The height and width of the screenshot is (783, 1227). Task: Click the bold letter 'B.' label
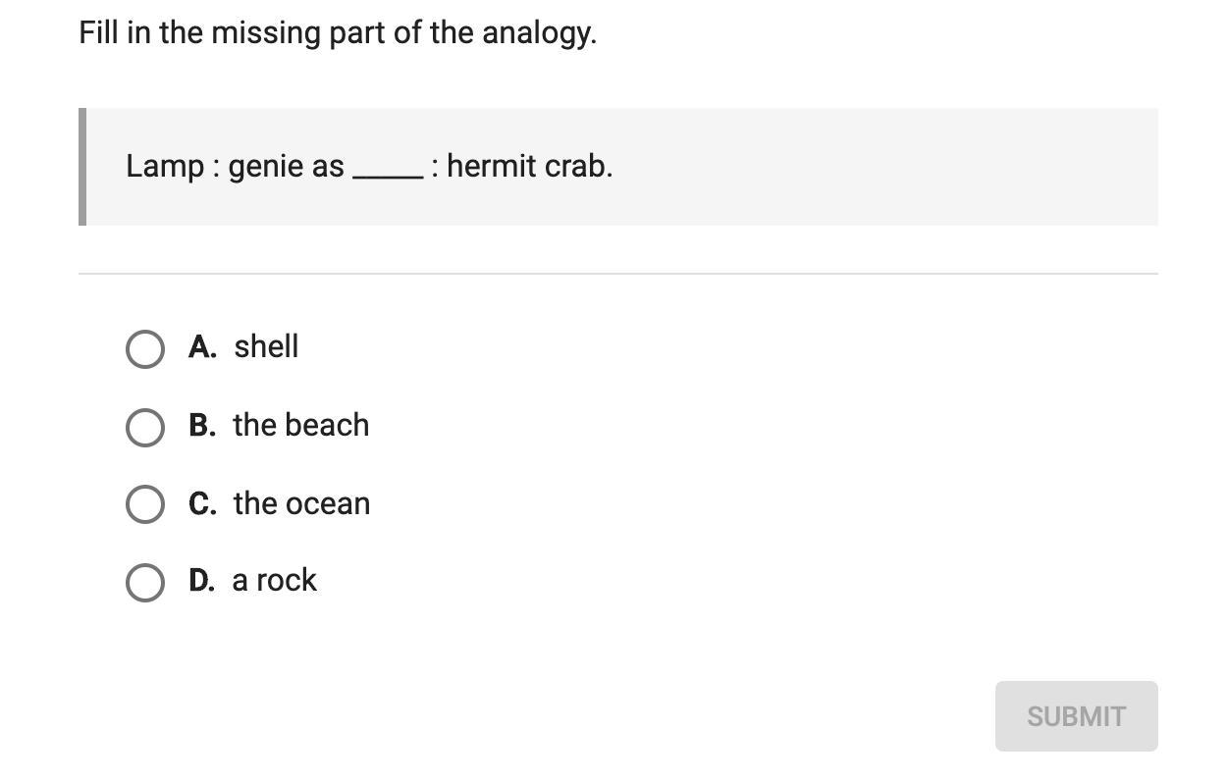tap(202, 425)
